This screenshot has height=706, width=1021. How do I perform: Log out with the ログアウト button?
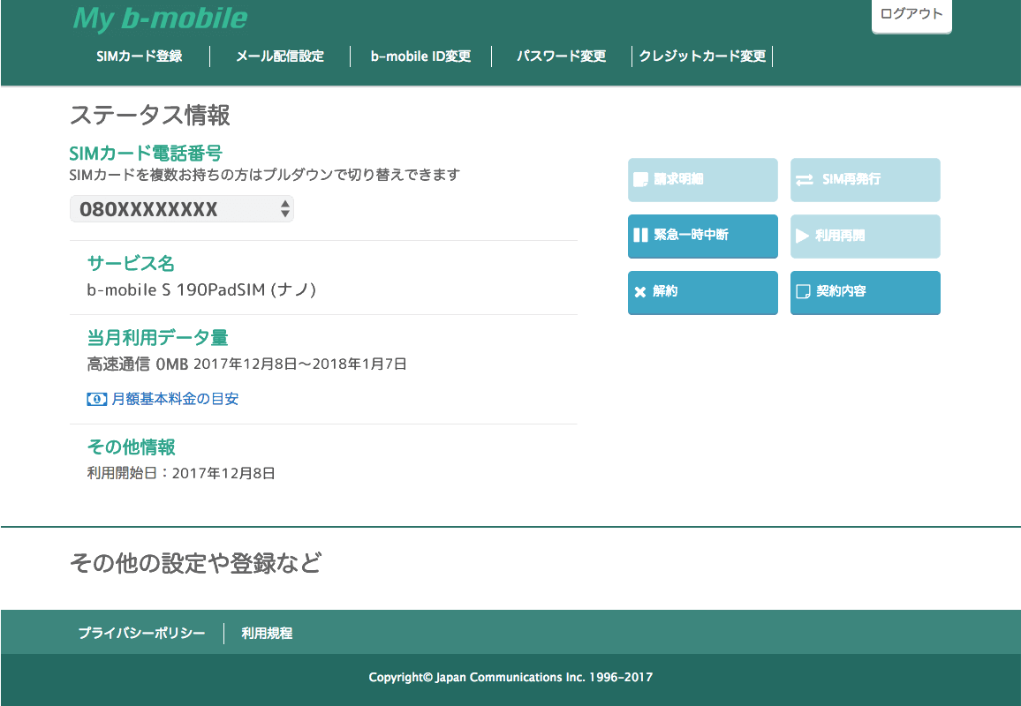(x=911, y=16)
